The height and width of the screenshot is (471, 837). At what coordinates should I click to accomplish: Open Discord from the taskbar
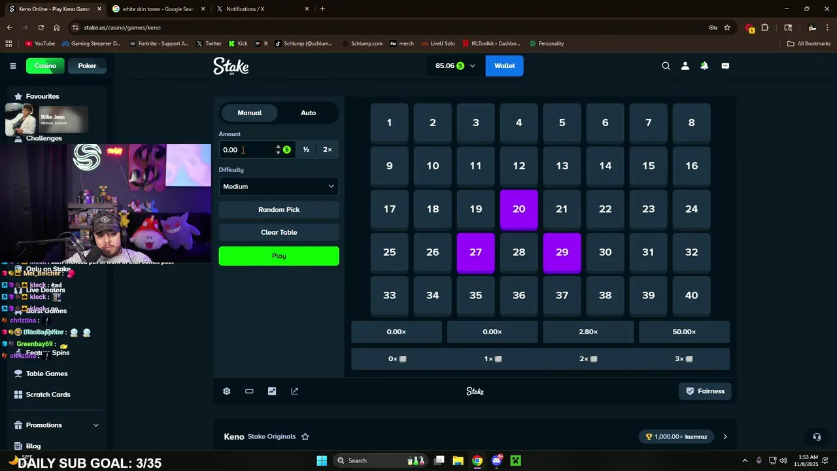pos(496,461)
